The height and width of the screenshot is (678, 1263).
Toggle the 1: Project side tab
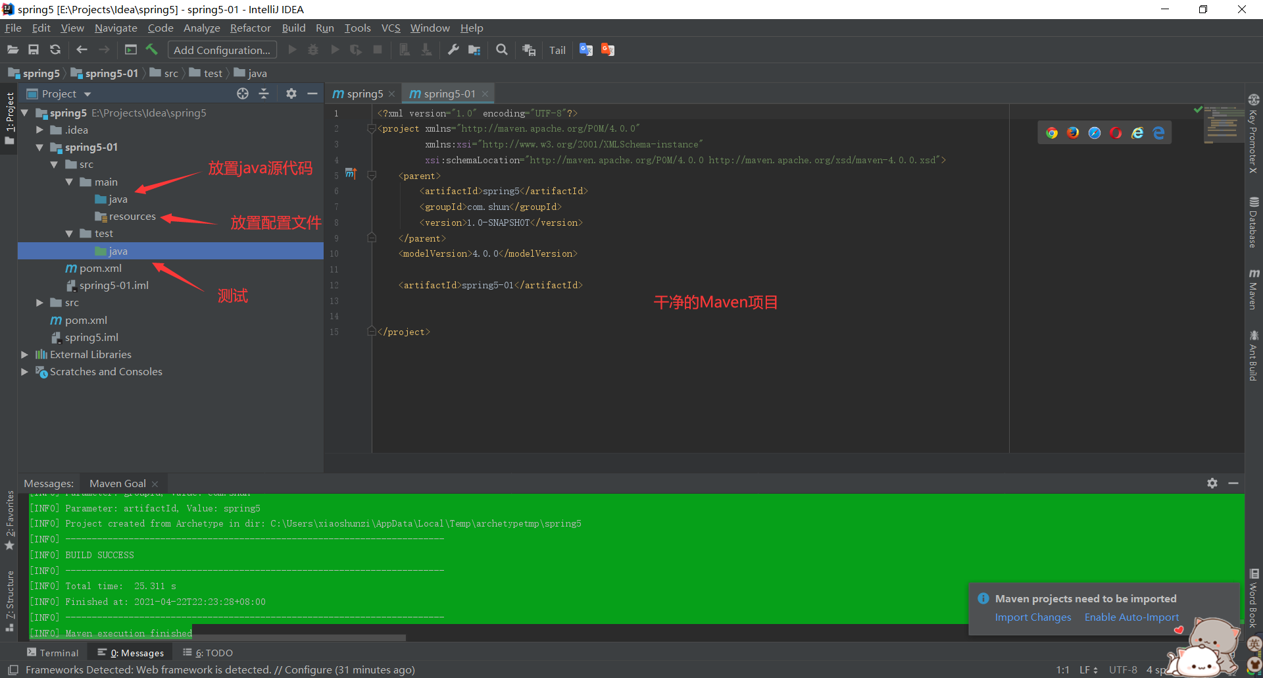[9, 118]
